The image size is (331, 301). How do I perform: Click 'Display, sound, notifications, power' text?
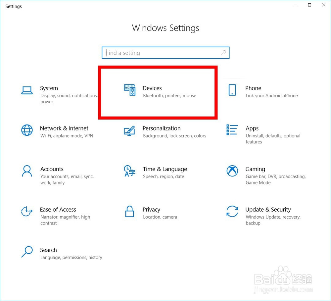[69, 99]
